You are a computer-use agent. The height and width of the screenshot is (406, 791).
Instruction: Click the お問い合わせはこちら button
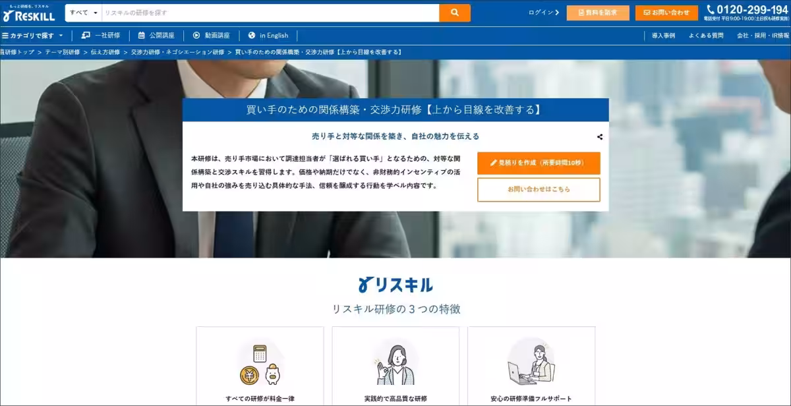[538, 190]
